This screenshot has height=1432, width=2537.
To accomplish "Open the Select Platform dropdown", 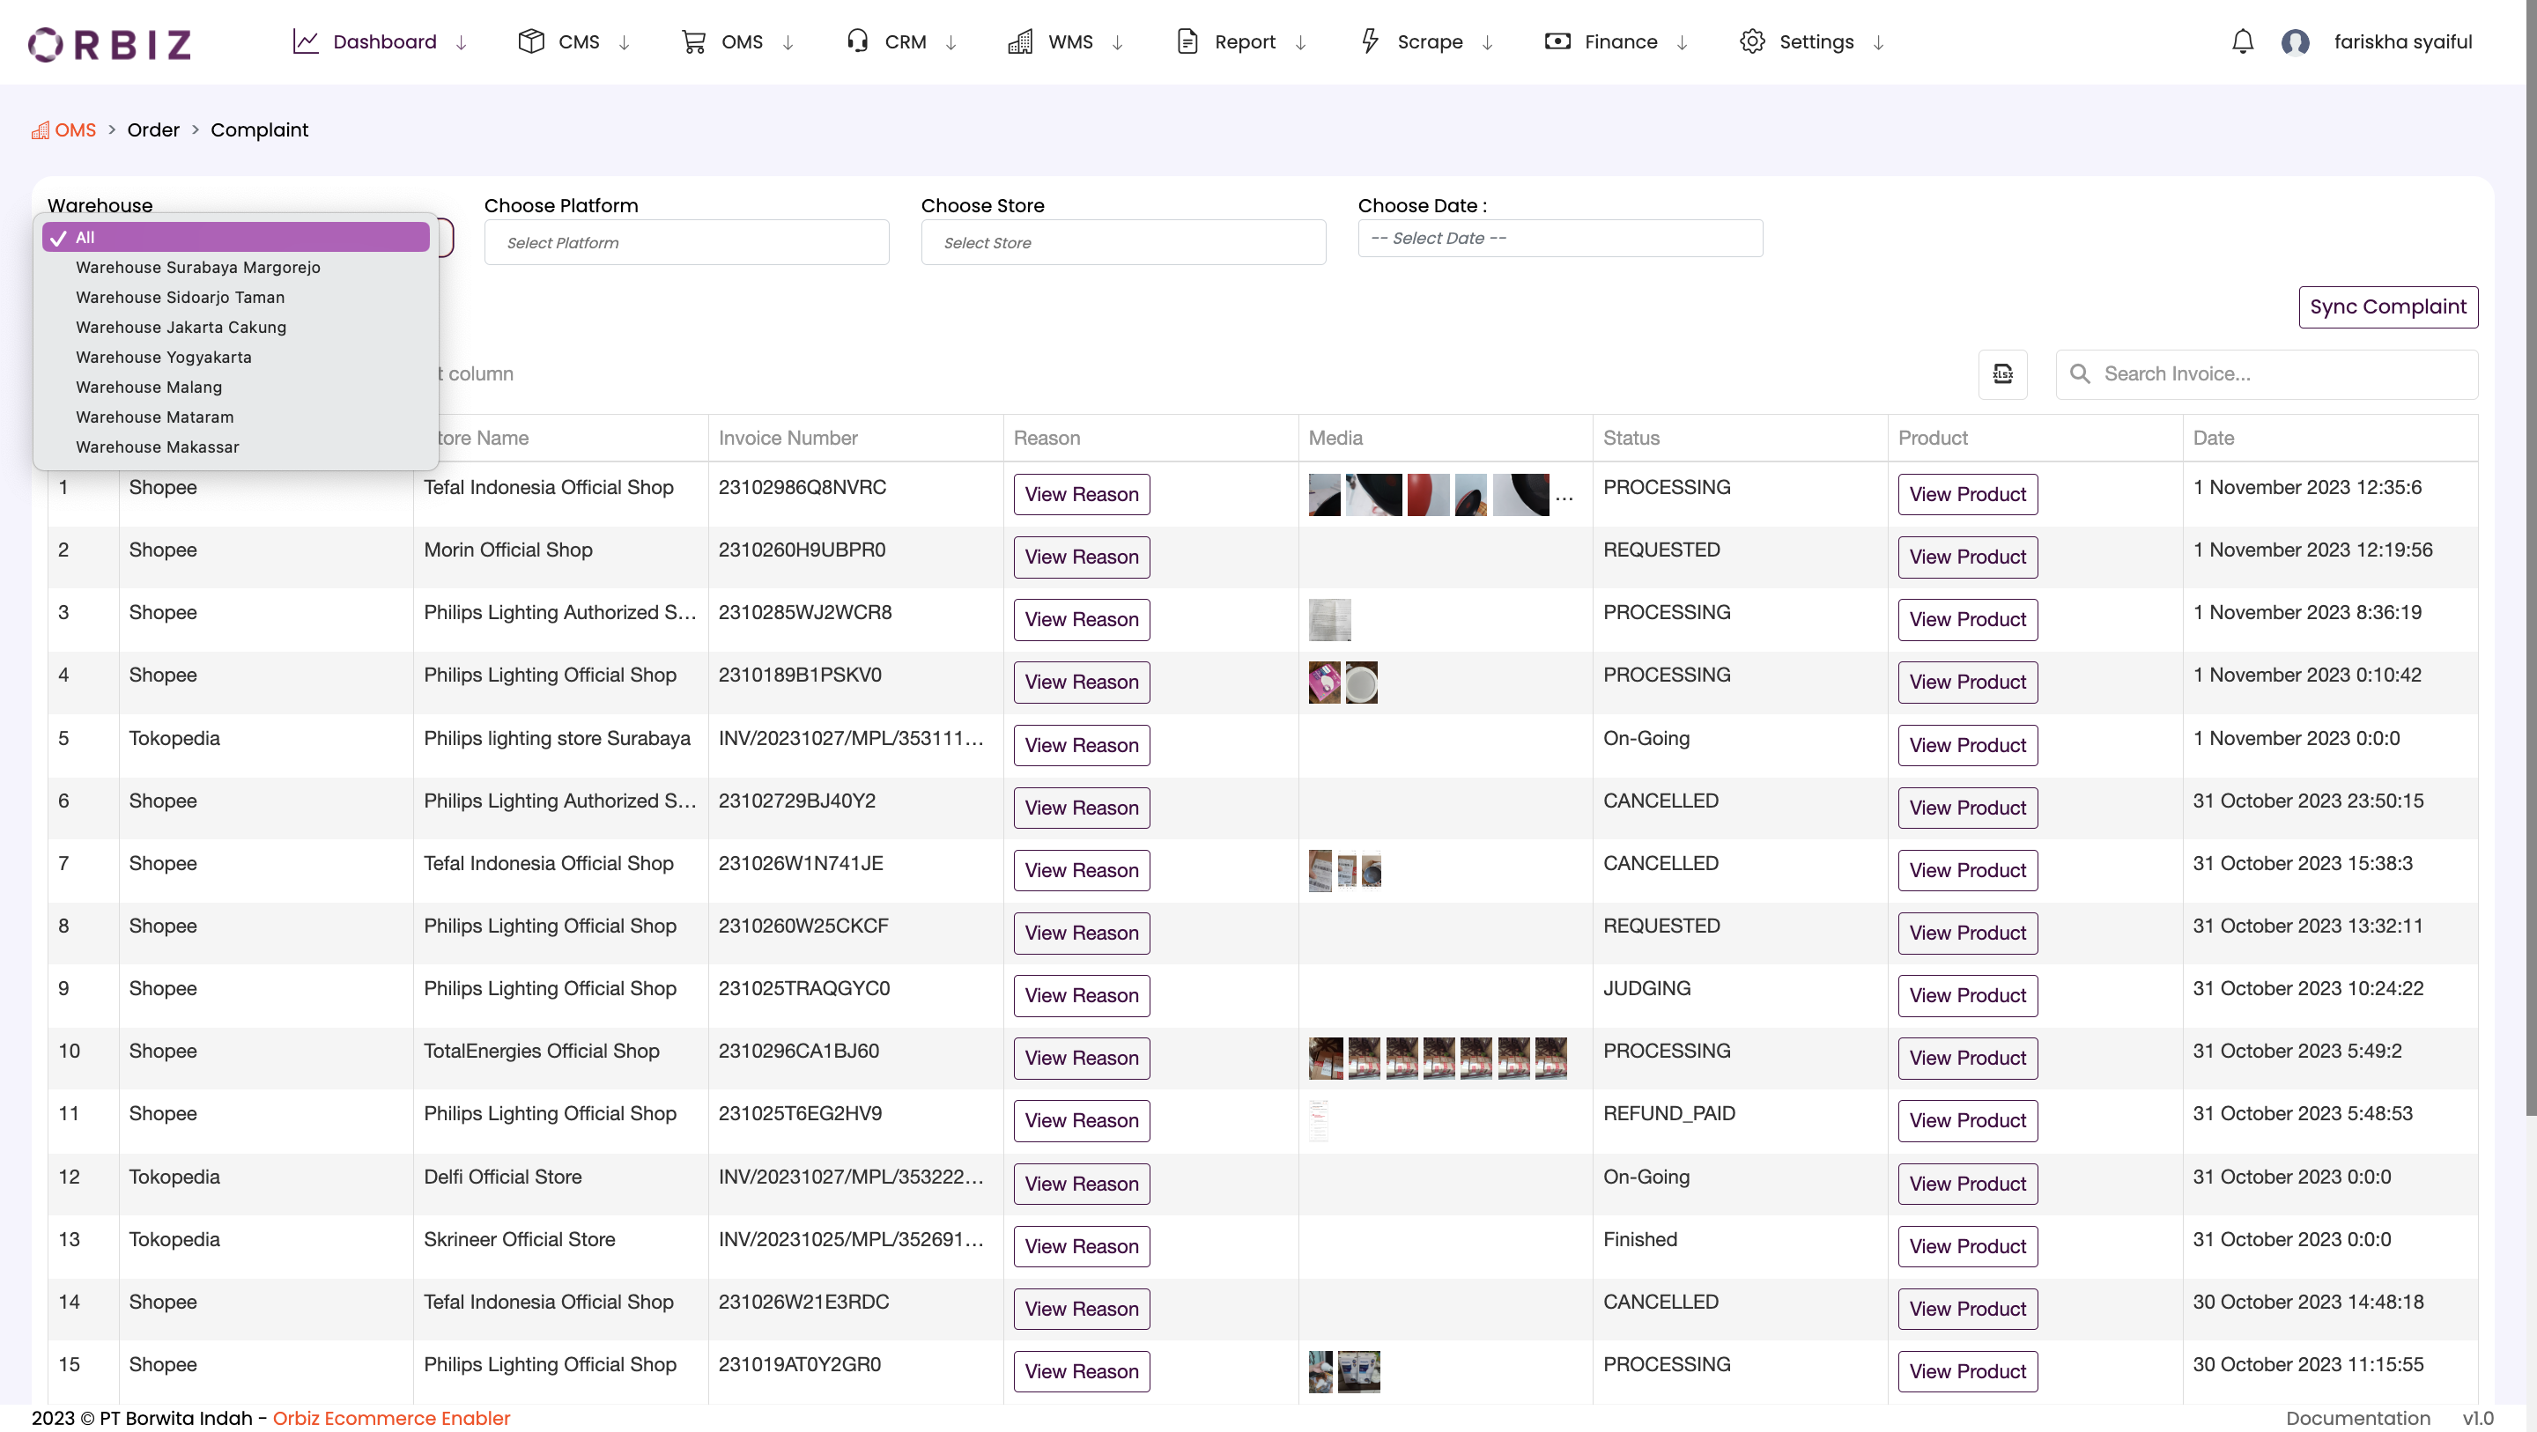I will click(685, 241).
